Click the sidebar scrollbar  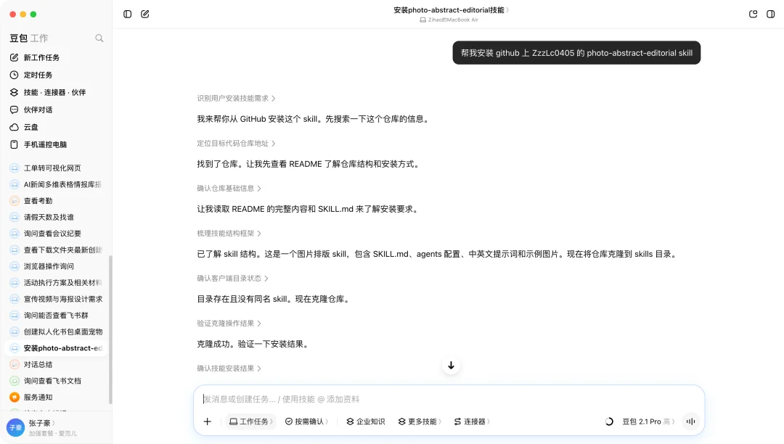[110, 329]
